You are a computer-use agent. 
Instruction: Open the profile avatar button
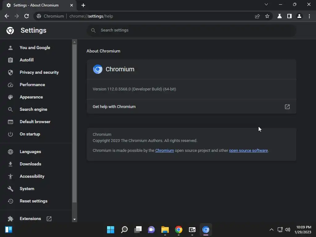pyautogui.click(x=299, y=16)
